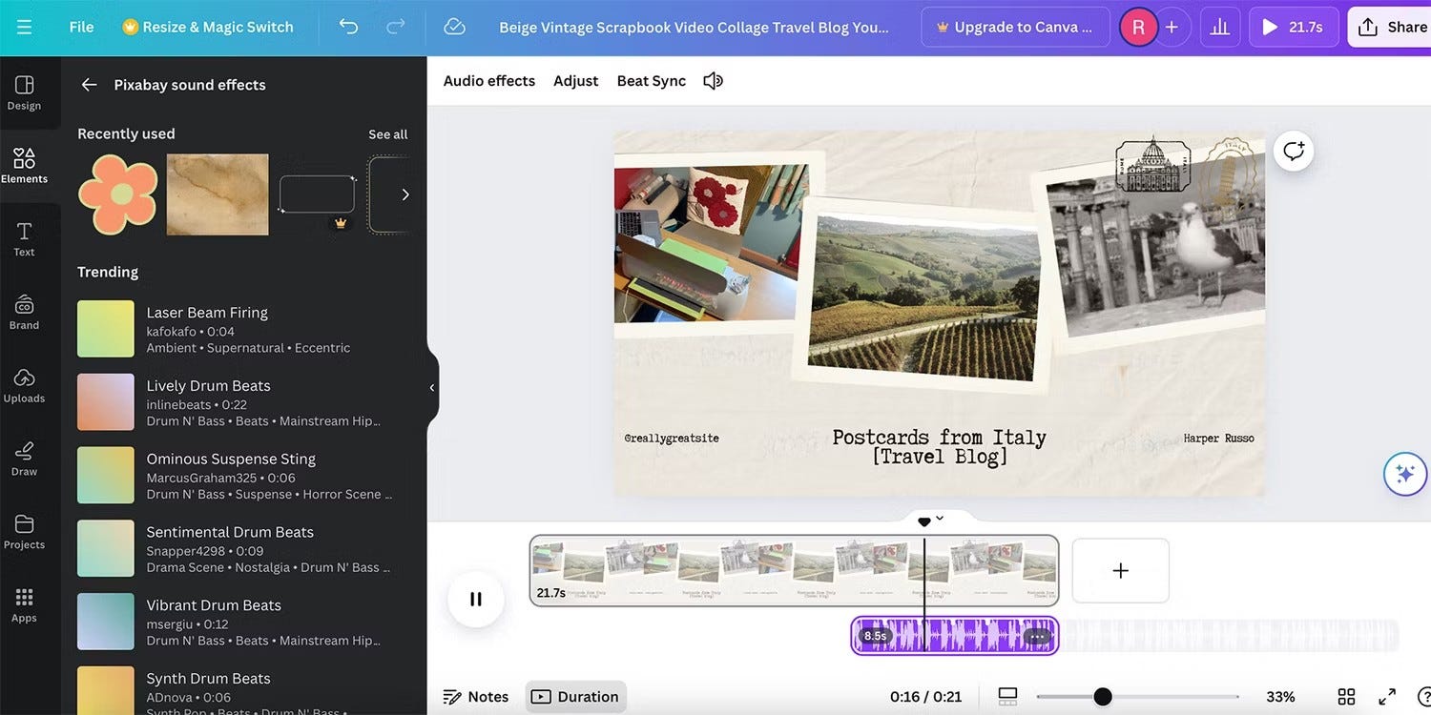1431x715 pixels.
Task: Add a comment using the comment bubble icon
Action: click(1293, 152)
